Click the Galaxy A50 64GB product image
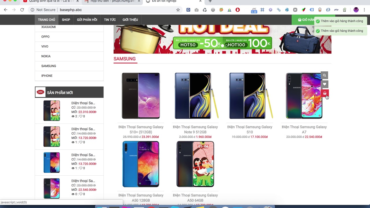 pyautogui.click(x=195, y=164)
